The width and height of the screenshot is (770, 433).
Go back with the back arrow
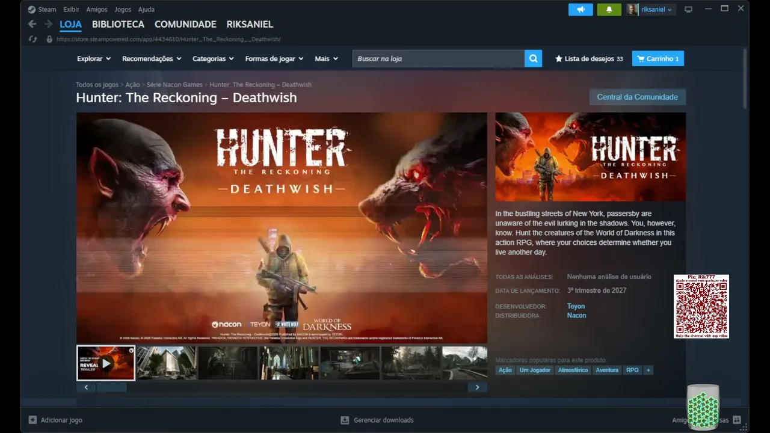32,24
